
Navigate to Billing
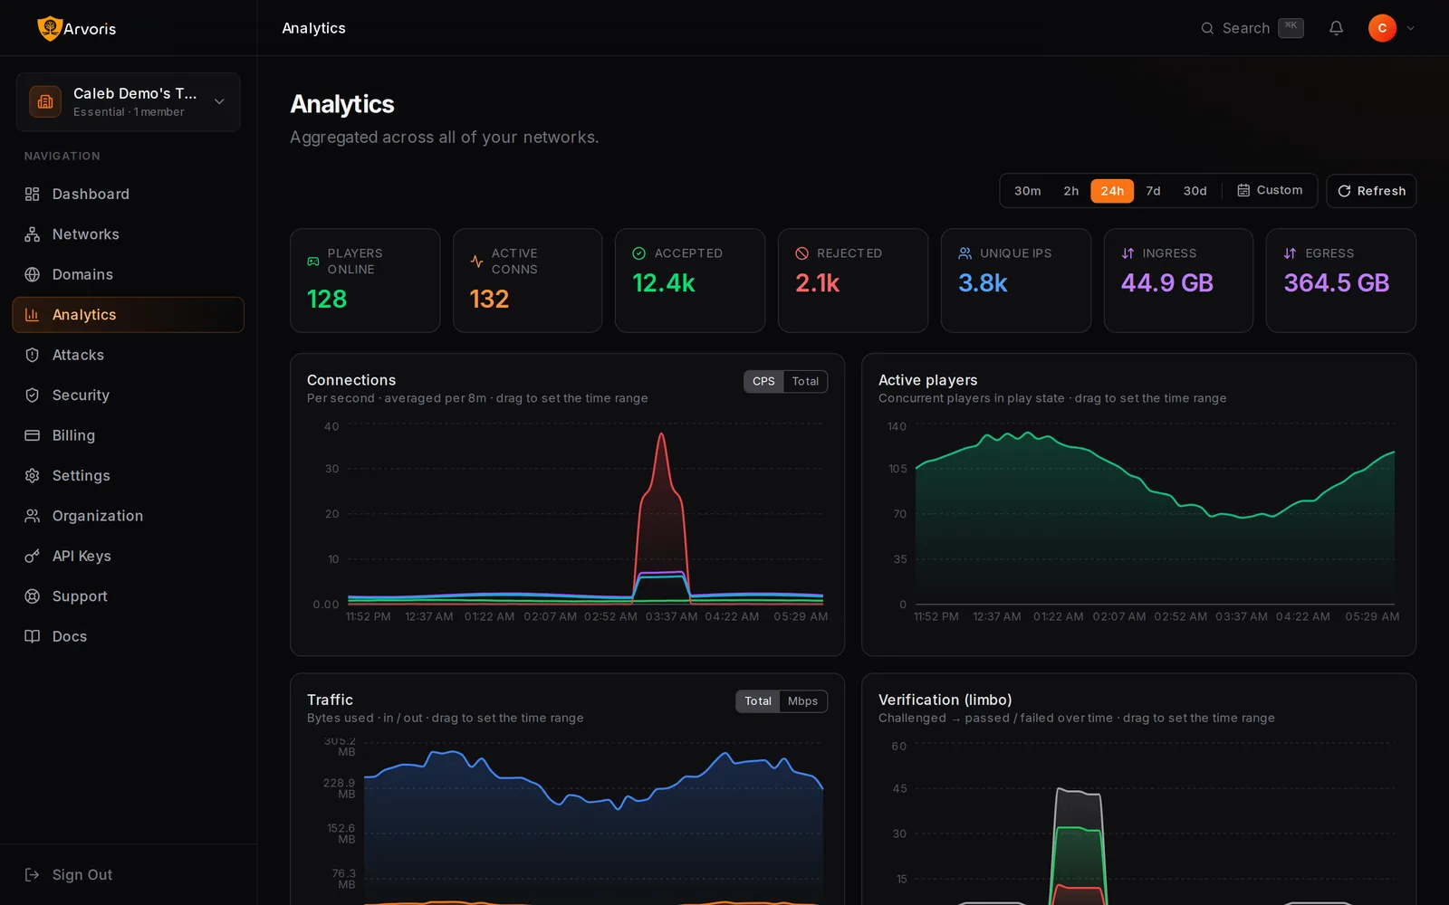(x=128, y=435)
